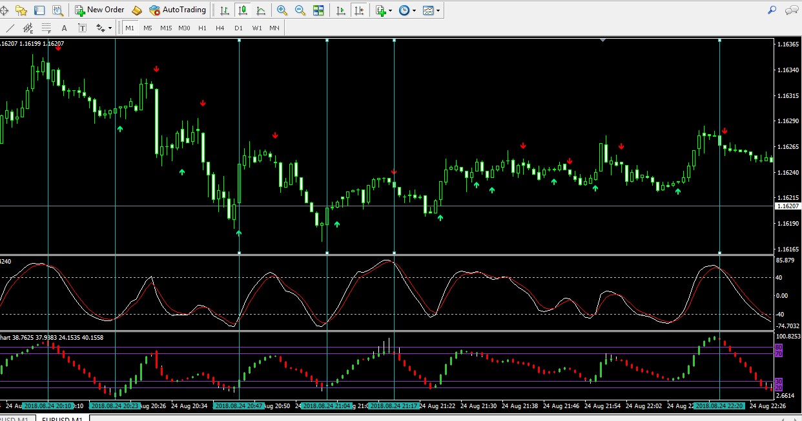Open the Navigator favorites folder icon
This screenshot has height=421, width=802.
(x=21, y=10)
